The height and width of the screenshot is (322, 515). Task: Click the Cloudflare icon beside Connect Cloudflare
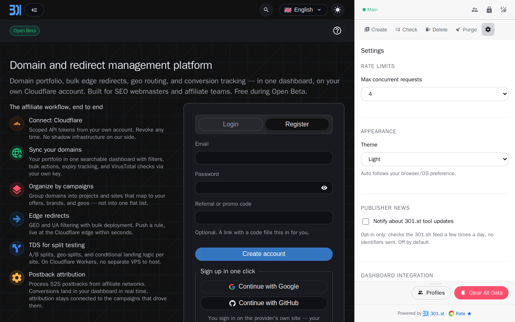click(x=17, y=124)
